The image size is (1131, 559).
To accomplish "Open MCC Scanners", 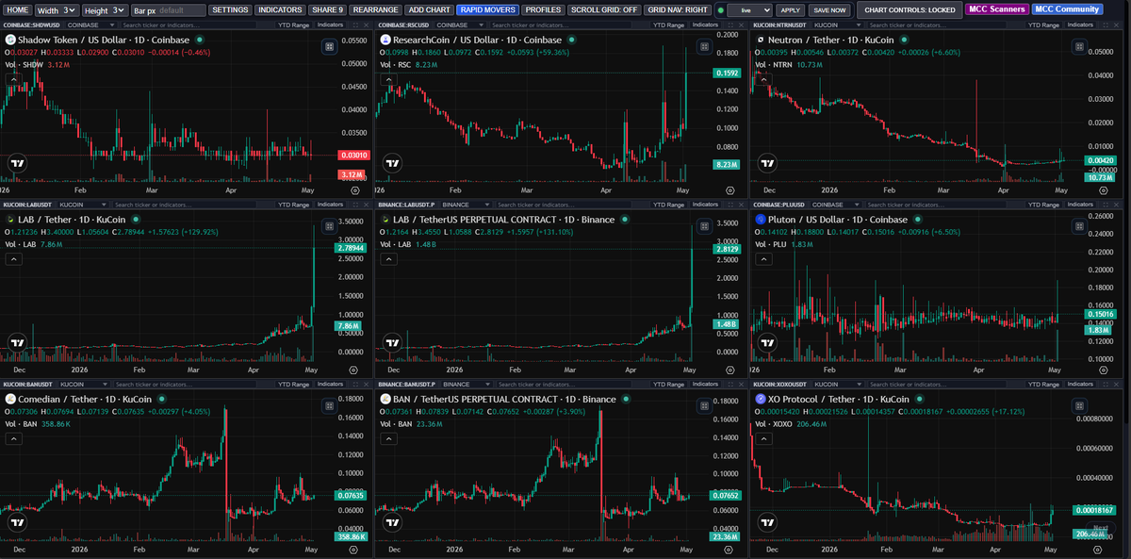I will click(x=997, y=9).
